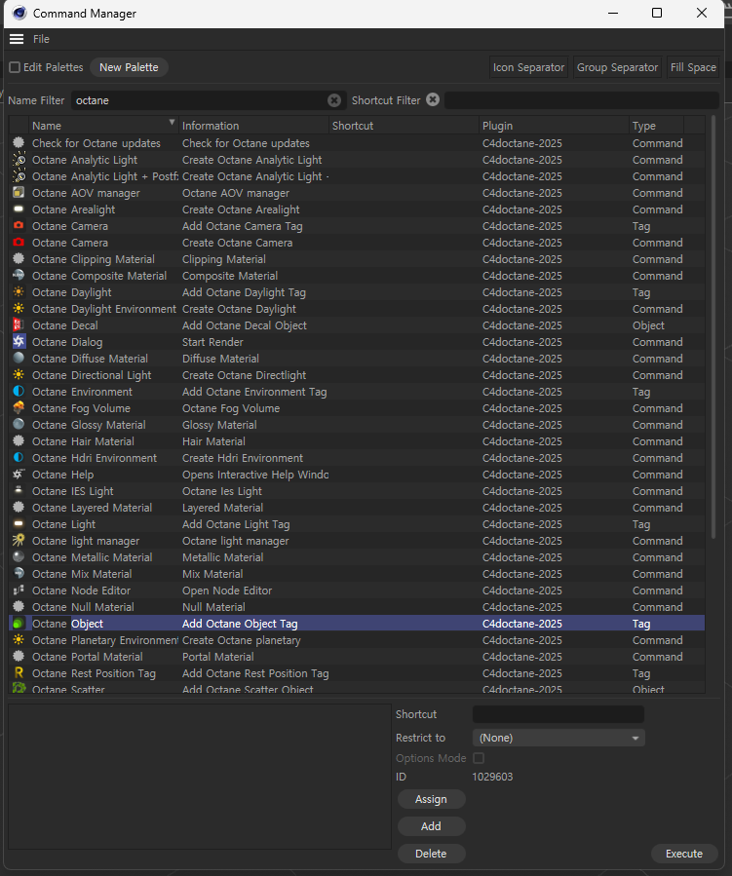Click the Octane Composite Material icon
The width and height of the screenshot is (732, 876).
click(x=19, y=276)
